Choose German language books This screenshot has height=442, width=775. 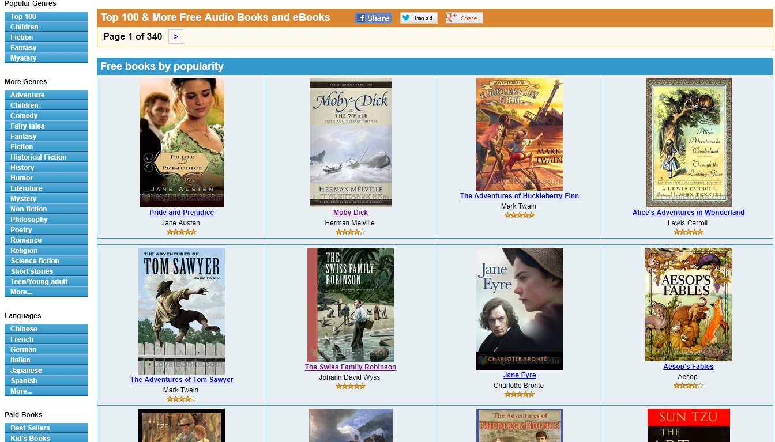click(x=46, y=350)
